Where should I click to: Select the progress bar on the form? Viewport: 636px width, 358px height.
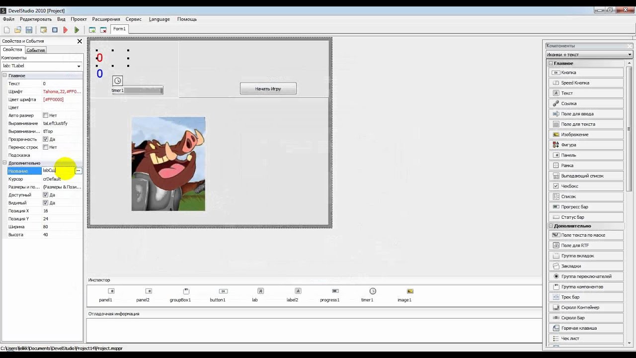[138, 90]
